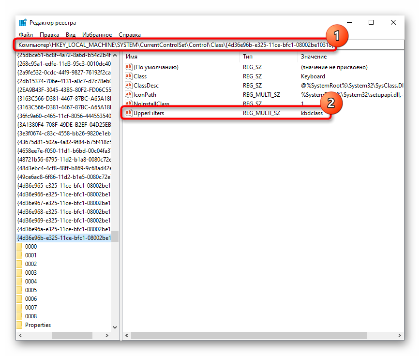The width and height of the screenshot is (420, 356).
Task: Click the Class value ab icon
Action: 129,76
